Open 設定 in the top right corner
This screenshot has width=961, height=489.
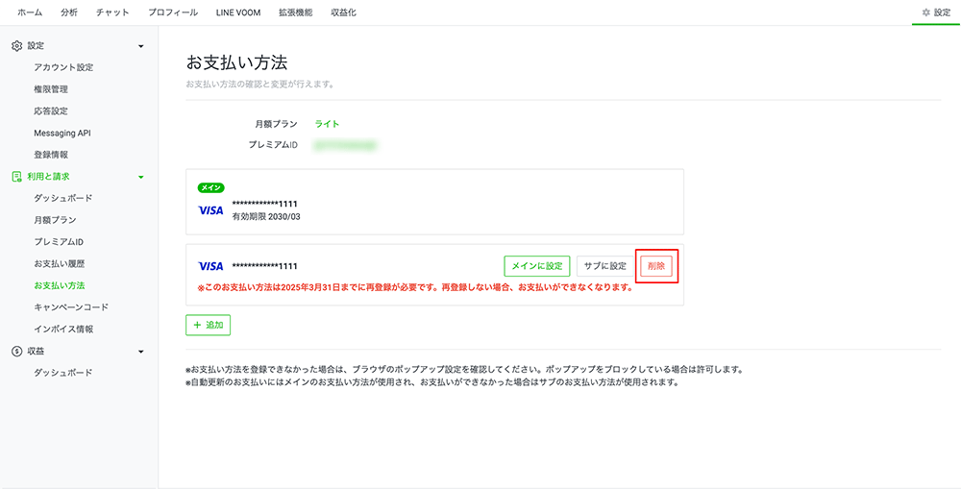pos(935,12)
